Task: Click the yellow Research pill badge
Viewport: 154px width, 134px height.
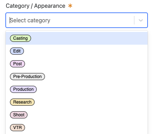Action: click(x=22, y=102)
